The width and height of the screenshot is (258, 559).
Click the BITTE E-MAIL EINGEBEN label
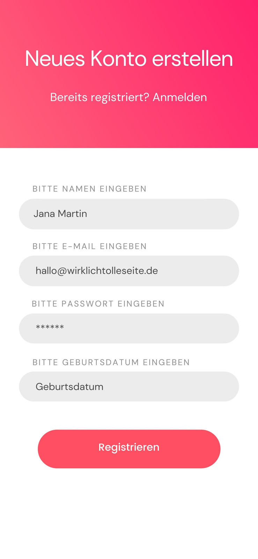pos(89,246)
